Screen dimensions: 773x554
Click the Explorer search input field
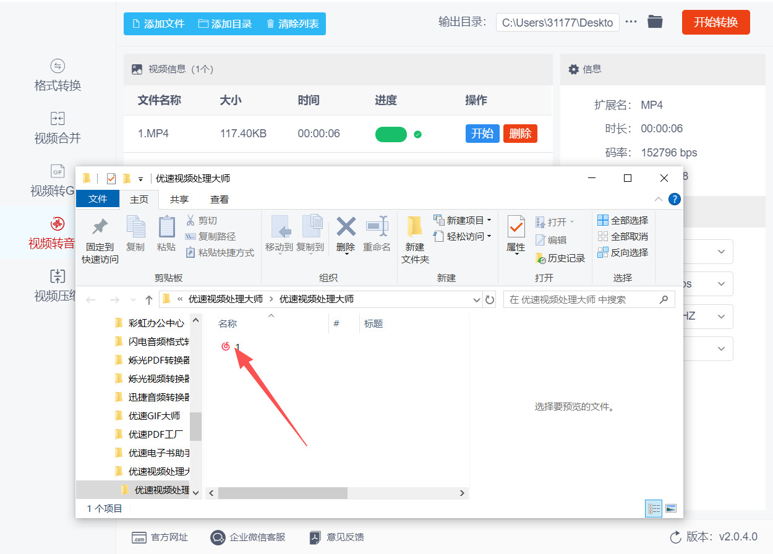click(x=581, y=300)
